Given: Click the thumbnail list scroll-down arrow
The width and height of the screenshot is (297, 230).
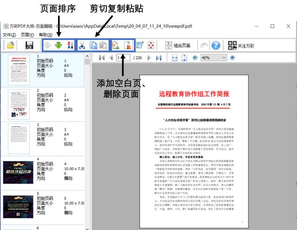Looking at the screenshot, I should click(x=87, y=229).
